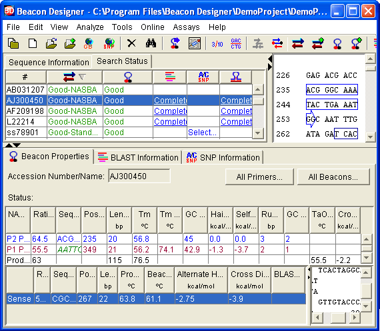Click primer table scrollbar down arrow
The width and height of the screenshot is (380, 331).
click(366, 258)
